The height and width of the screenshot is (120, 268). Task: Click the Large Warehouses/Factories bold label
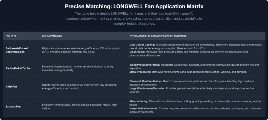[x=147, y=88]
